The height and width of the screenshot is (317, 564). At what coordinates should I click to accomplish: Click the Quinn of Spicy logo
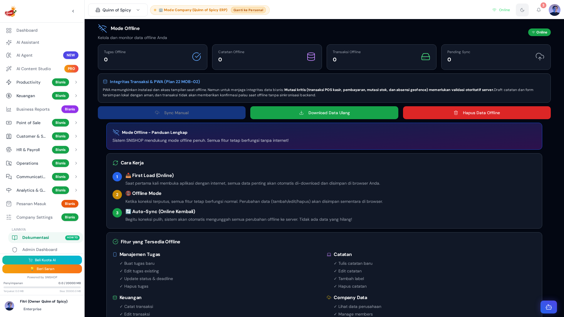pyautogui.click(x=11, y=11)
